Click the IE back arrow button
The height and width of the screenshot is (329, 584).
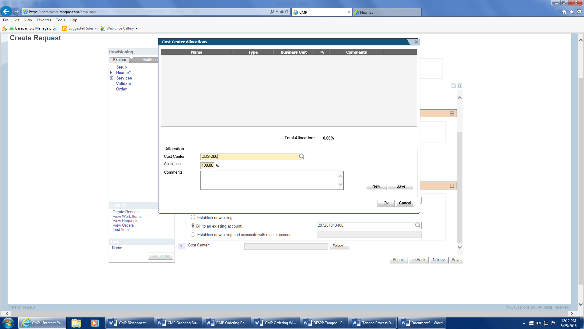pyautogui.click(x=6, y=12)
